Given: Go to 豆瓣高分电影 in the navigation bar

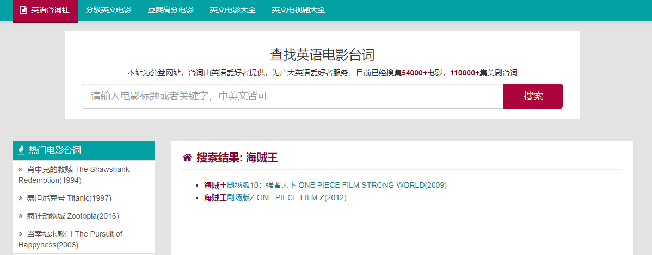Looking at the screenshot, I should [170, 10].
